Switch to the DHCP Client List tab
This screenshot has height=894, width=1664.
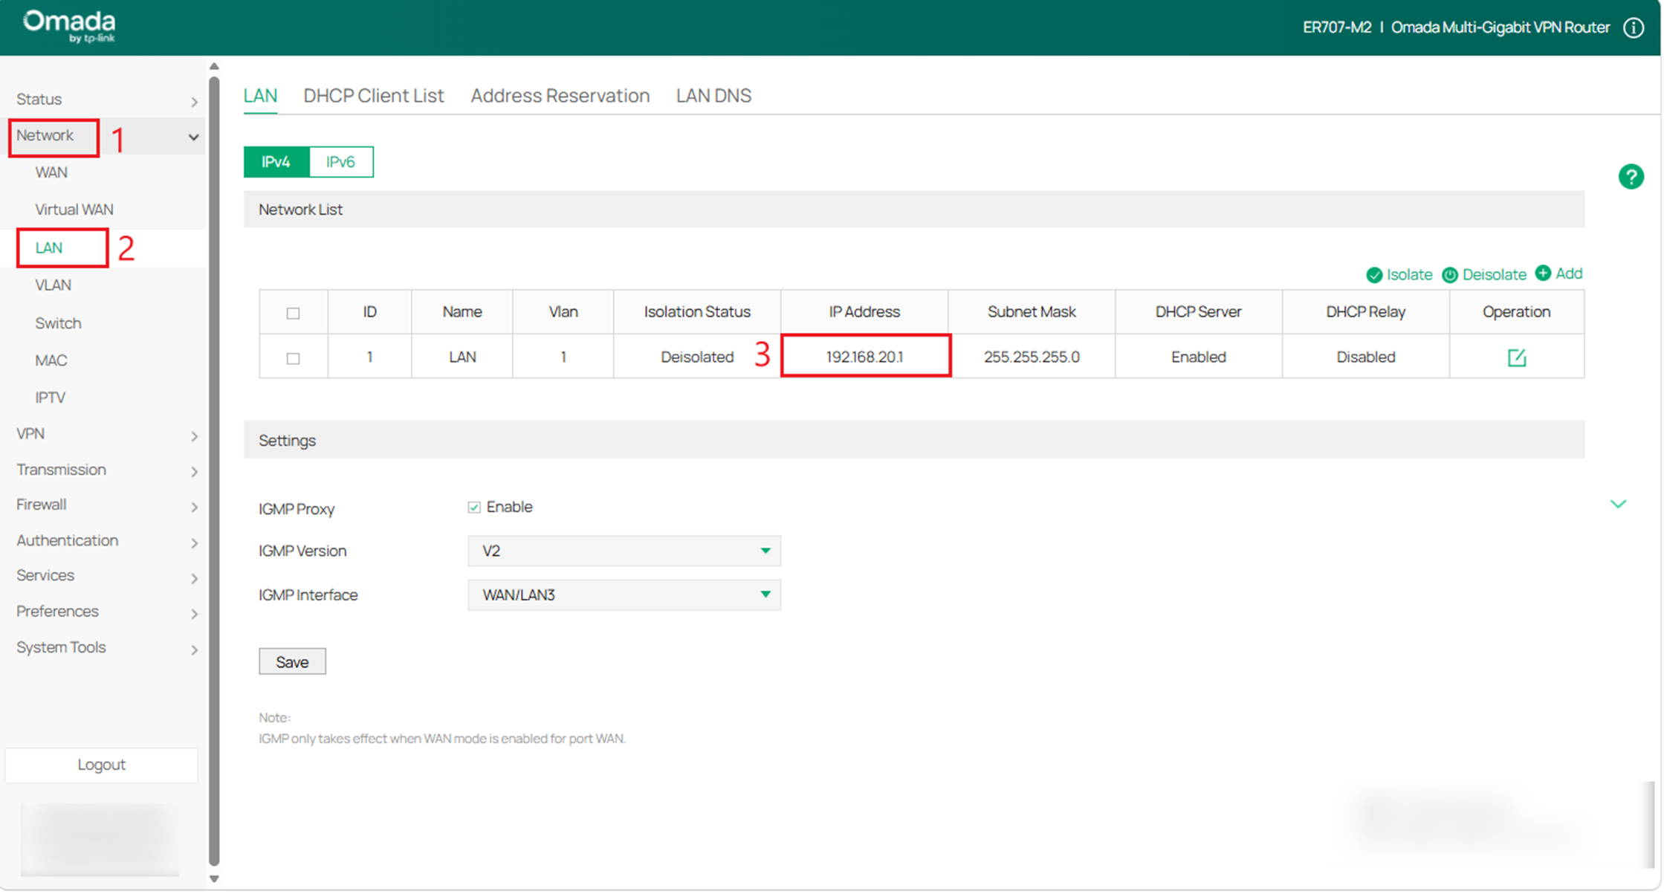click(x=373, y=95)
